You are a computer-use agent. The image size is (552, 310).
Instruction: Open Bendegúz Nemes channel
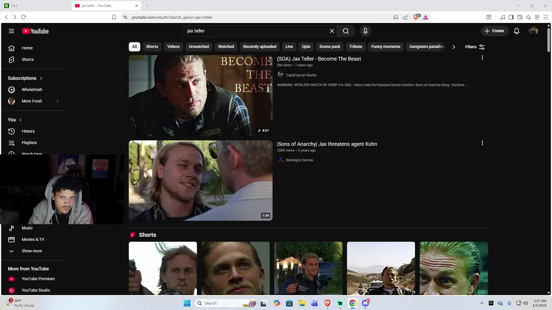point(299,160)
